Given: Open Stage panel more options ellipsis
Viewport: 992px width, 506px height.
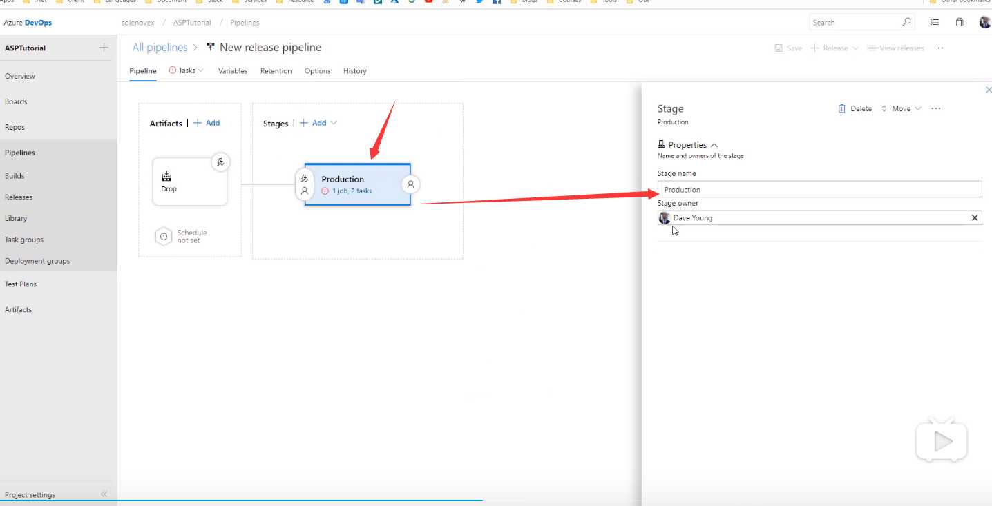Looking at the screenshot, I should point(936,108).
